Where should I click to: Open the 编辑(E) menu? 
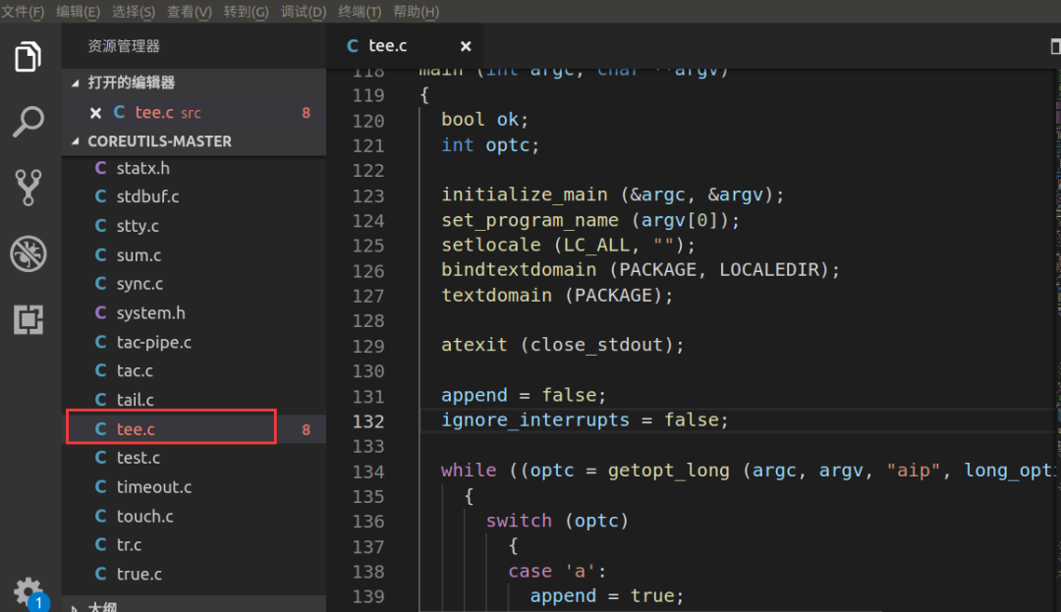pyautogui.click(x=78, y=12)
